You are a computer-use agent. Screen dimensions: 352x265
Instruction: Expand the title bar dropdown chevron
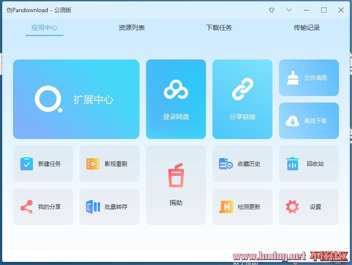pyautogui.click(x=289, y=10)
